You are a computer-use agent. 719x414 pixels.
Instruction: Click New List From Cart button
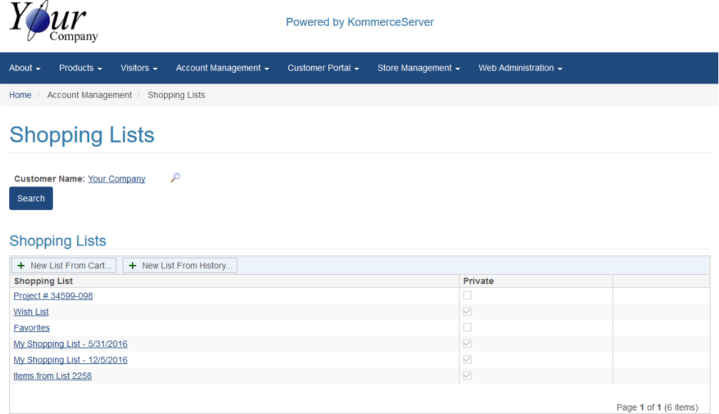click(x=64, y=266)
